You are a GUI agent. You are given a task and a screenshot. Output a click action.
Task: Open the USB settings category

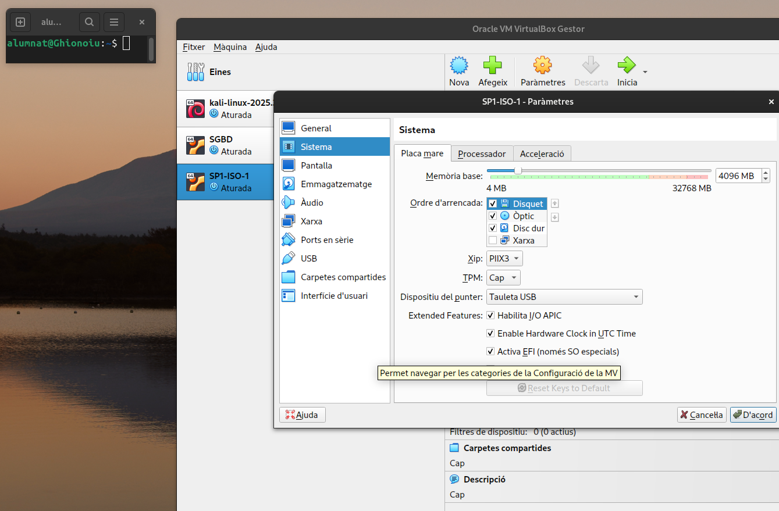coord(309,259)
